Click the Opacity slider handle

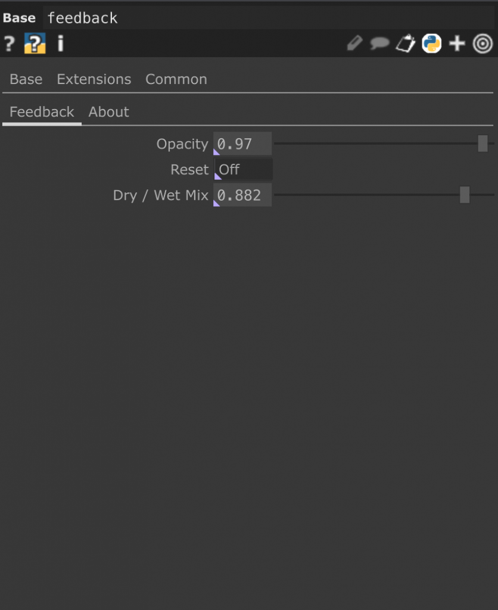[x=483, y=144]
